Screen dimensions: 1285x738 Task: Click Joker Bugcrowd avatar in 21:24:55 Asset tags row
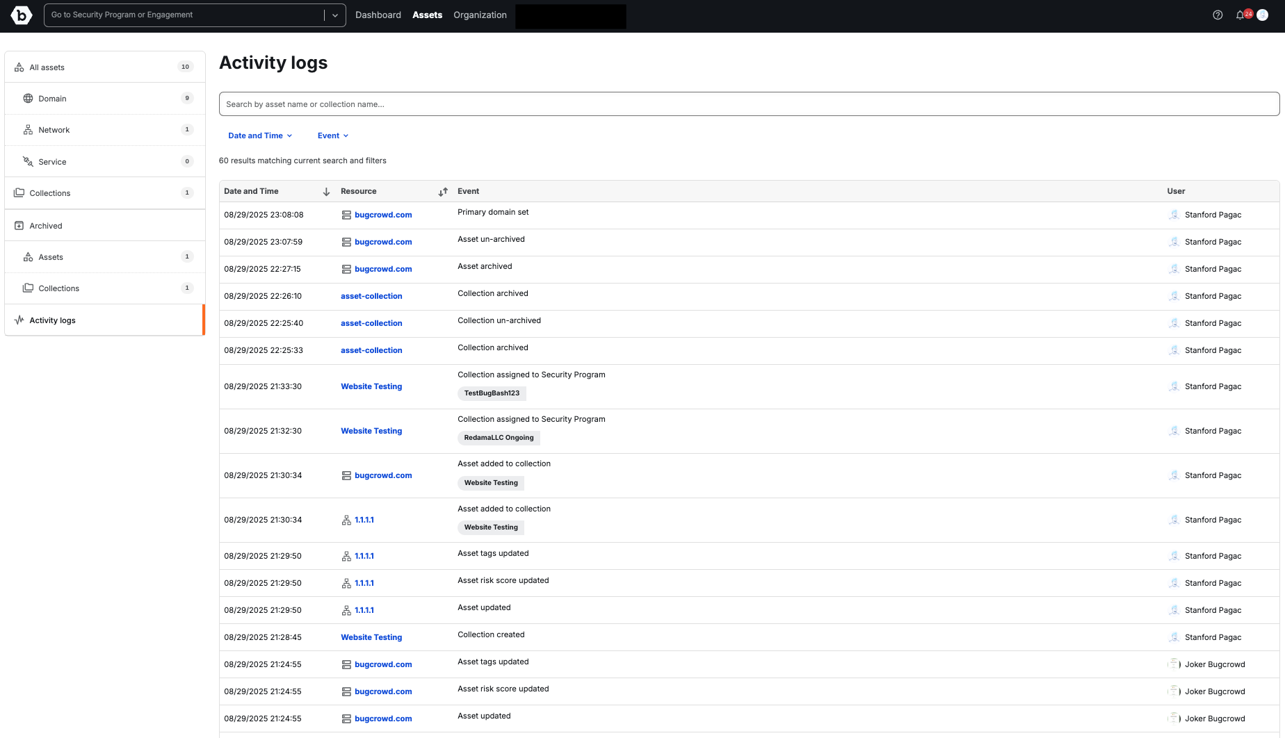(1174, 664)
